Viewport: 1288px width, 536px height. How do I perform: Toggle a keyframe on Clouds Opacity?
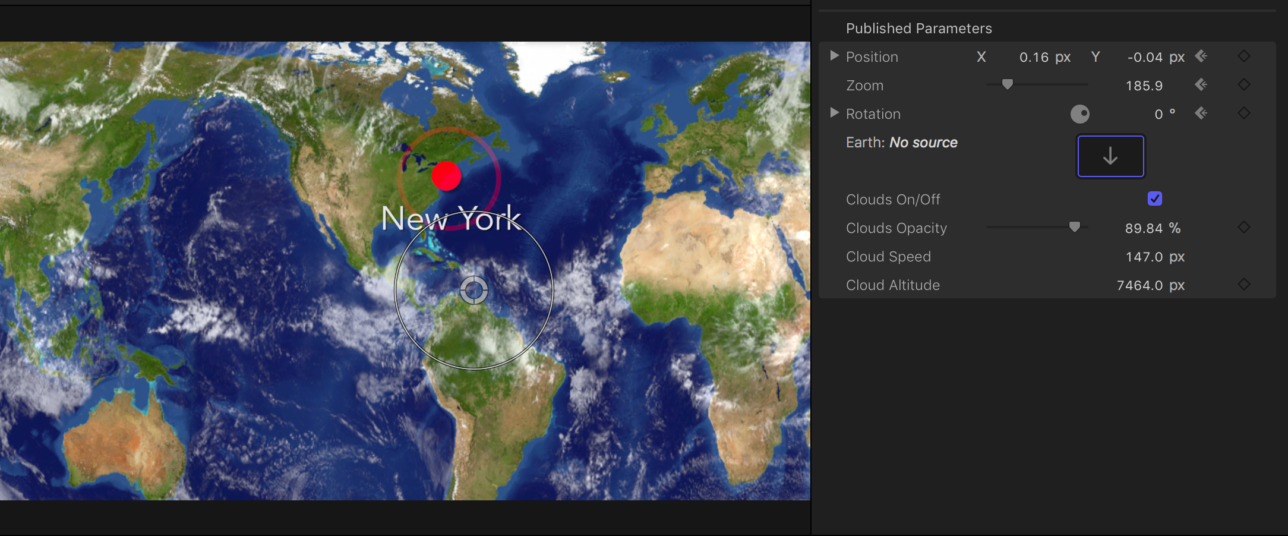click(1244, 227)
